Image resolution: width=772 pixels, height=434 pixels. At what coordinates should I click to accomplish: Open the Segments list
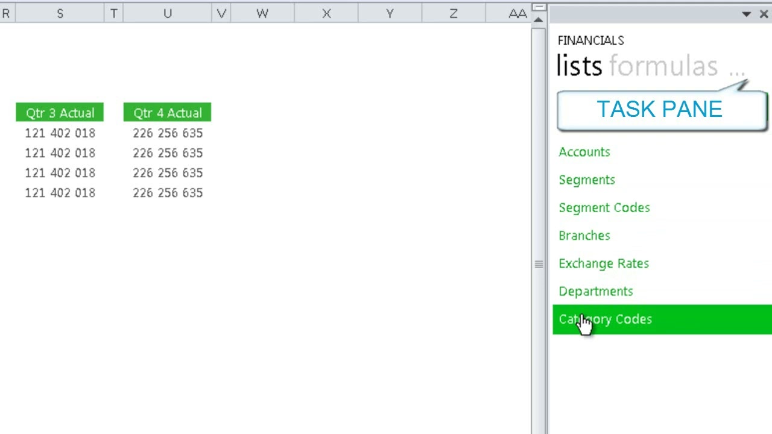[x=587, y=180]
